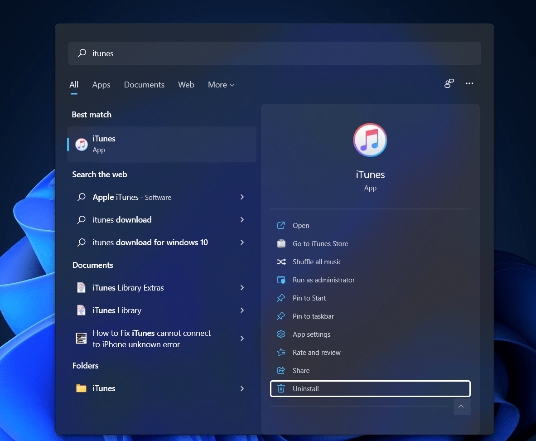This screenshot has height=441, width=536.
Task: Expand the iTunes Library Extras document arrow
Action: [242, 288]
